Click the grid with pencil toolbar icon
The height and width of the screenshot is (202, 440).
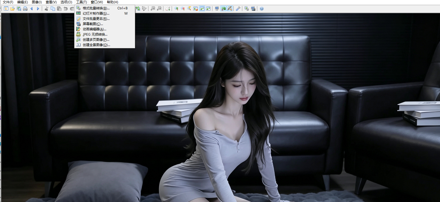click(144, 9)
